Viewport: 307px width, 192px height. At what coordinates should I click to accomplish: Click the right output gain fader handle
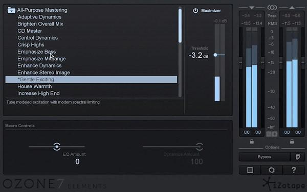303,63
